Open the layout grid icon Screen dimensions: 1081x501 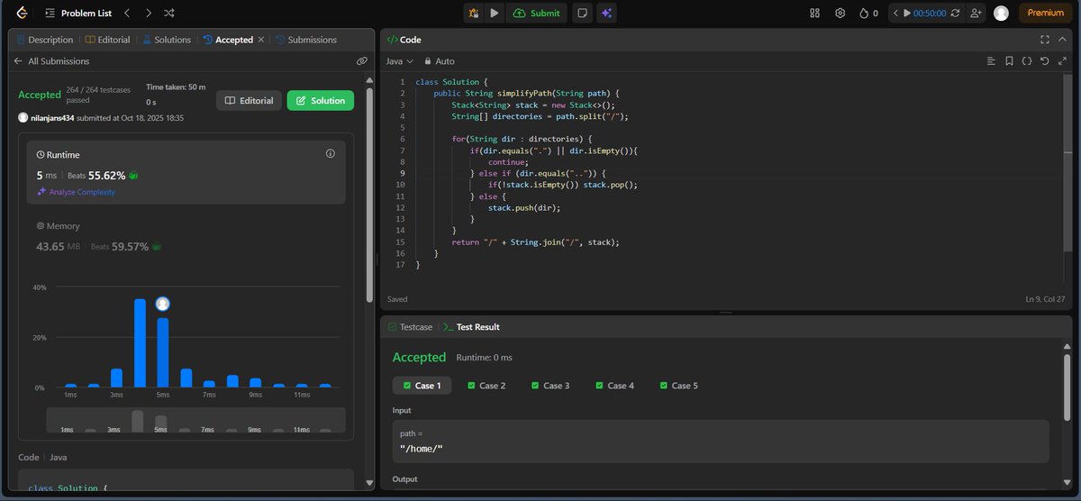click(815, 14)
